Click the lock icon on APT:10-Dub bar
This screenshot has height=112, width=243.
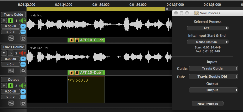77,73
